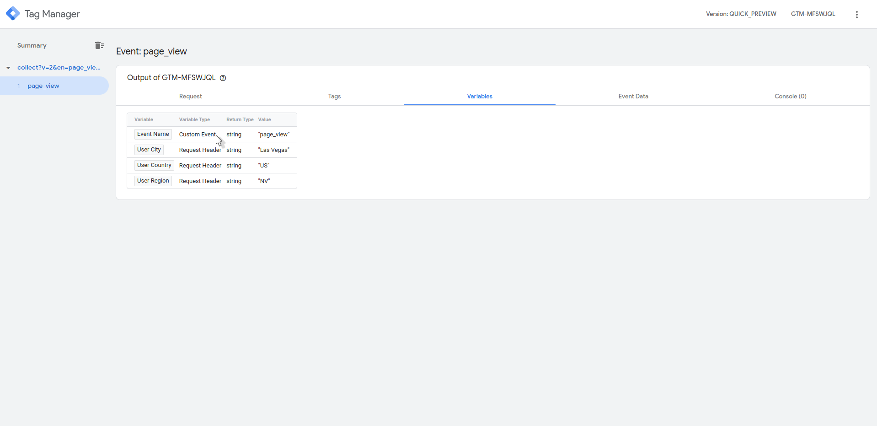Click the Variable Type column header

point(194,119)
